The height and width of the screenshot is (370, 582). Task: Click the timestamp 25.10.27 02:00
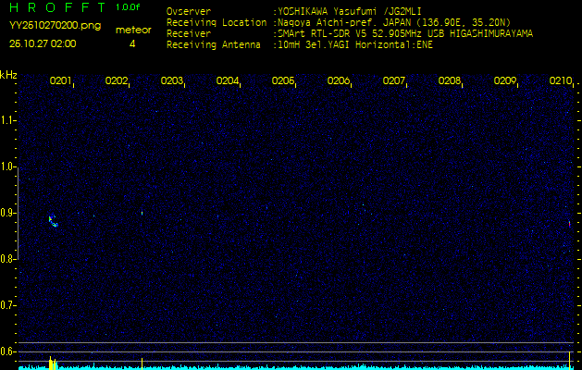pyautogui.click(x=43, y=43)
